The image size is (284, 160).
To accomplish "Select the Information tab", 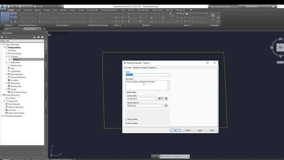I will point(128,68).
